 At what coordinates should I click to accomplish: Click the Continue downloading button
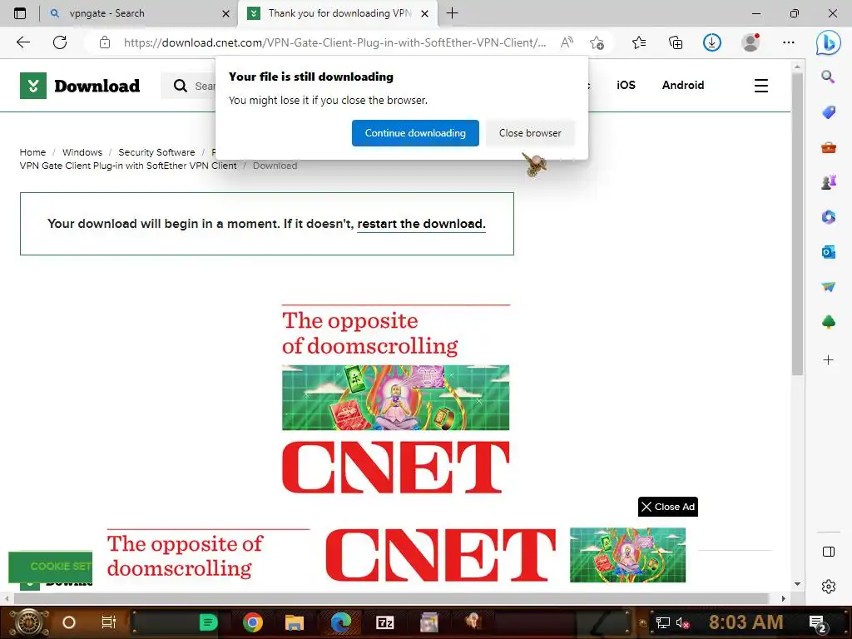415,133
